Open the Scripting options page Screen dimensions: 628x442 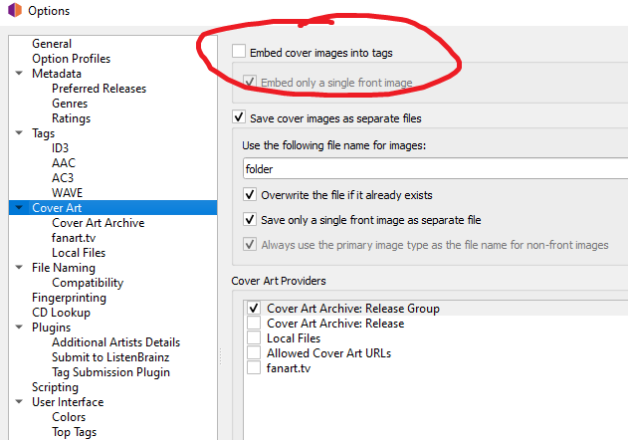click(56, 387)
